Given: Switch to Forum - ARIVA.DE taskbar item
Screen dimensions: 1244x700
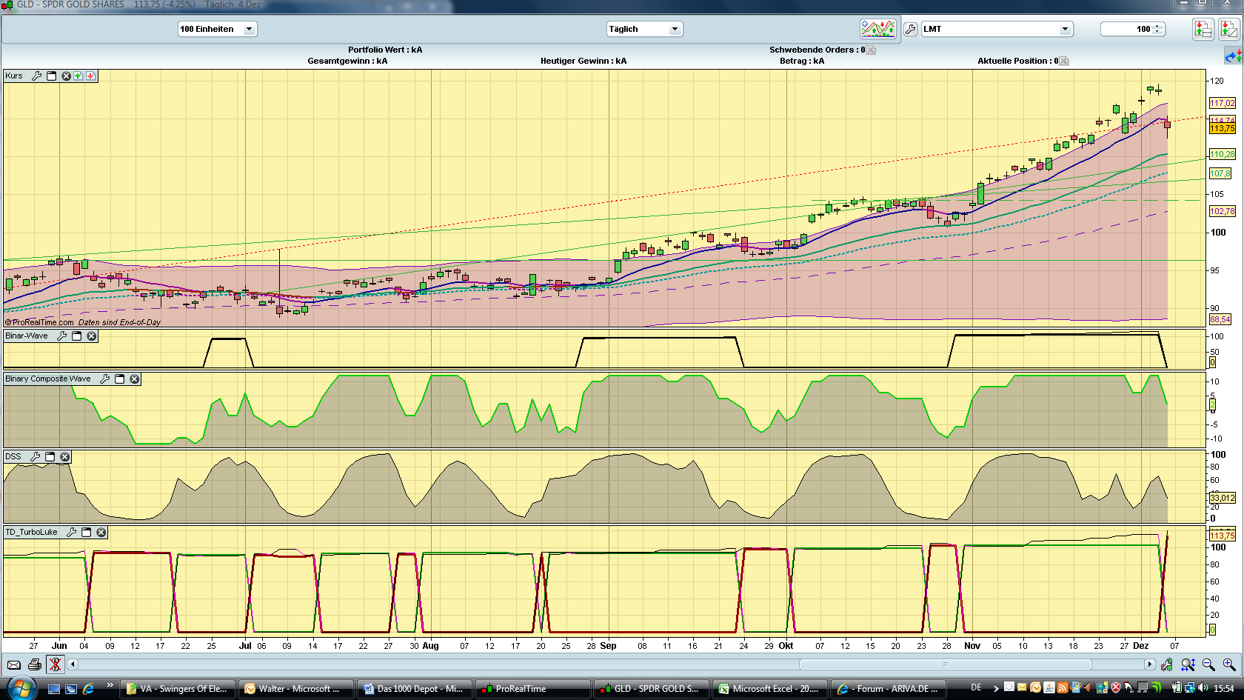Looking at the screenshot, I should 889,688.
